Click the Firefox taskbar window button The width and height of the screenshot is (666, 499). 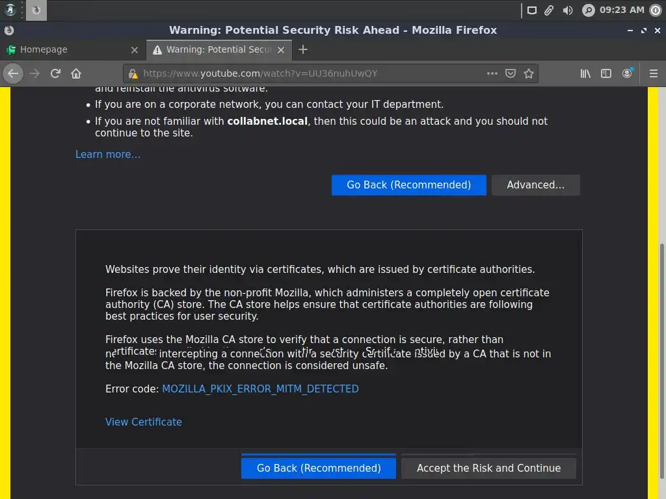click(36, 10)
